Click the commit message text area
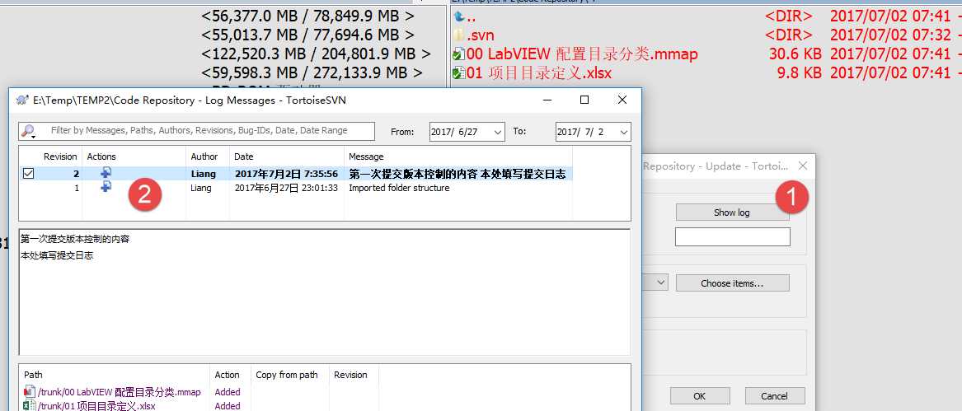Image resolution: width=962 pixels, height=411 pixels. [325, 292]
